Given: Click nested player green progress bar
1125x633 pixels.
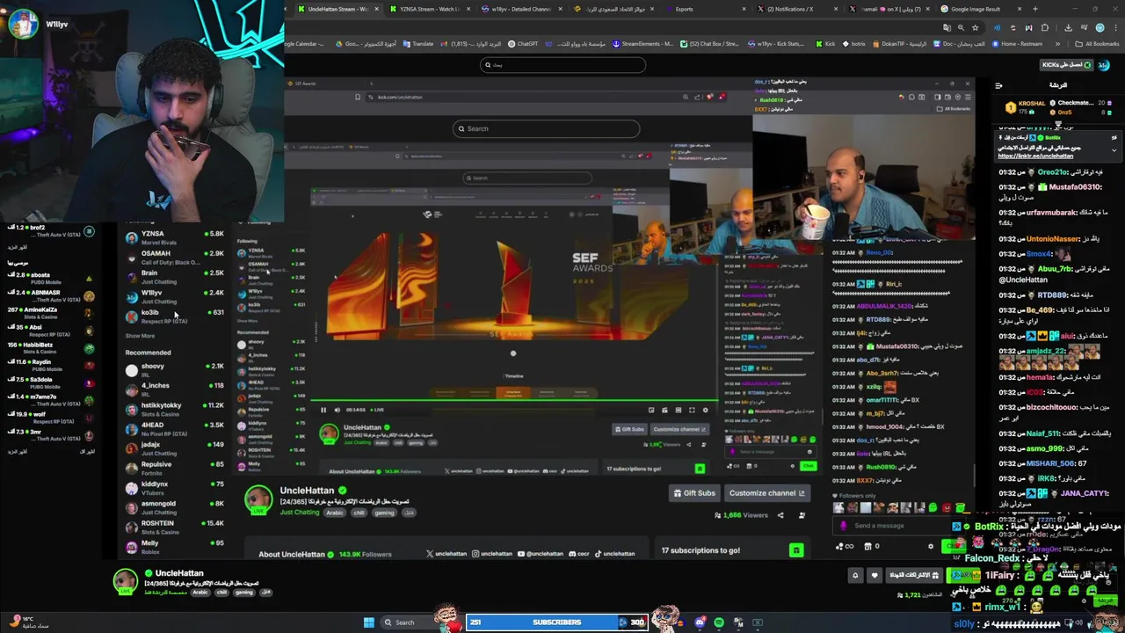Looking at the screenshot, I should pyautogui.click(x=513, y=402).
